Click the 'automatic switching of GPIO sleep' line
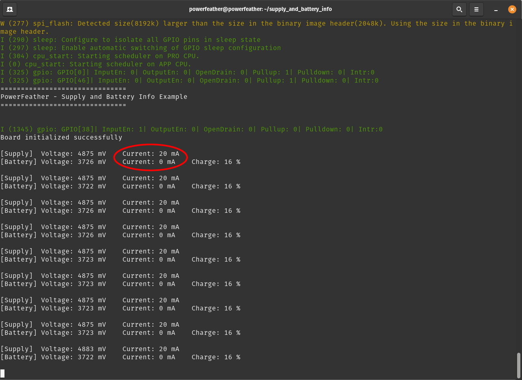The image size is (522, 380). (x=140, y=48)
